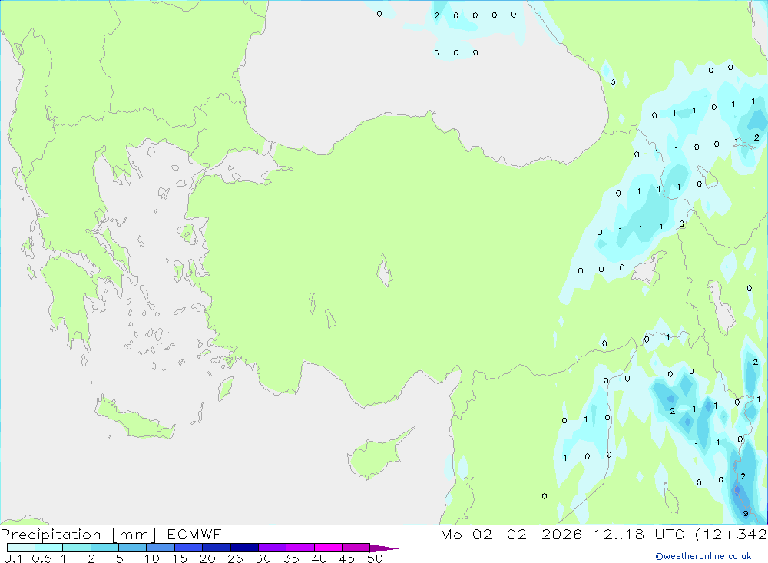Choose the 40–45 mm magenta legend swatch

click(x=328, y=548)
